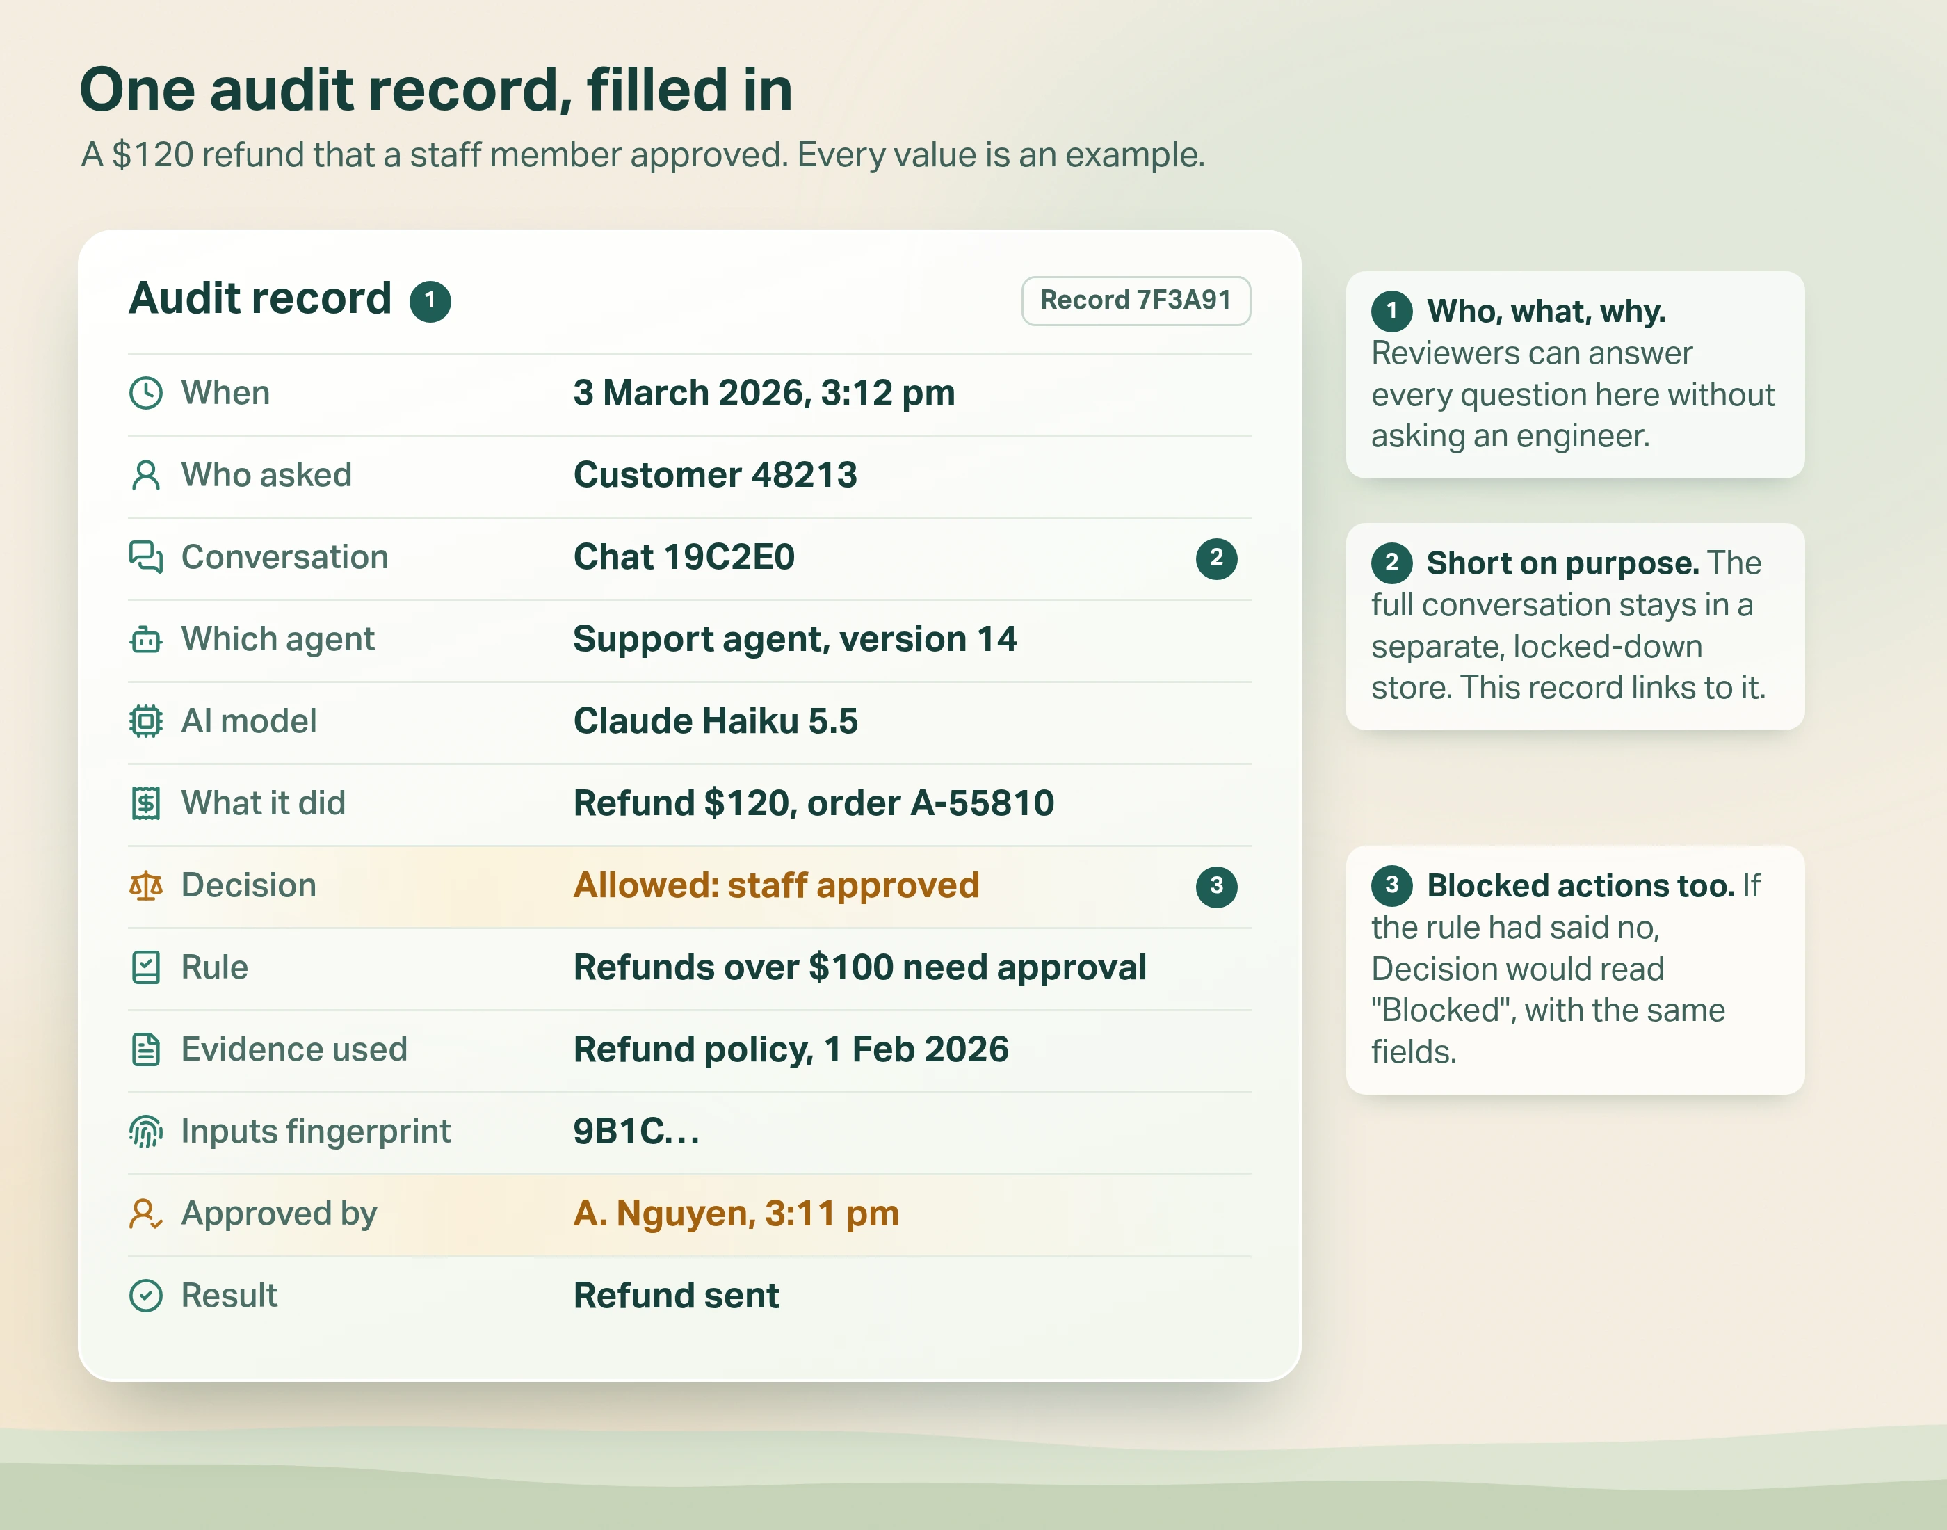Click the 'Short on purpose.' note heading
1947x1530 pixels.
point(1562,563)
